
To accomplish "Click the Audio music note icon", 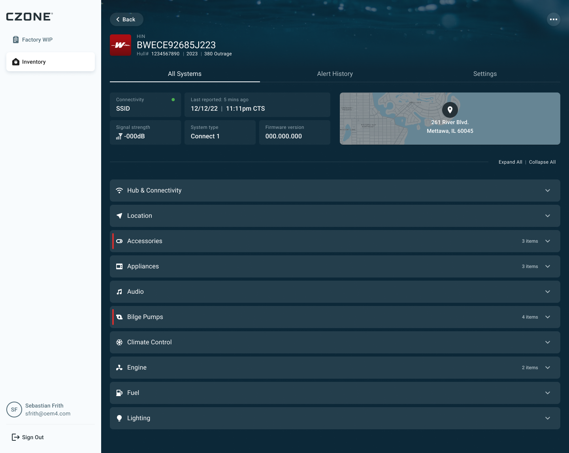I will coord(119,292).
